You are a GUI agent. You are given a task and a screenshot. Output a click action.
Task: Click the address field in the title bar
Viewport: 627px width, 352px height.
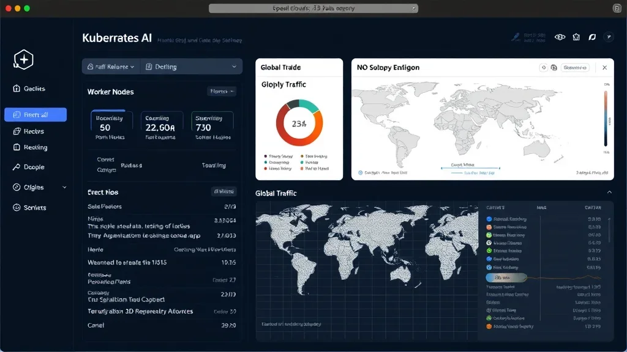(x=313, y=9)
